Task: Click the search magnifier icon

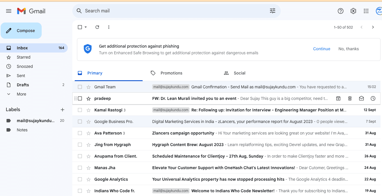Action: 79,11
